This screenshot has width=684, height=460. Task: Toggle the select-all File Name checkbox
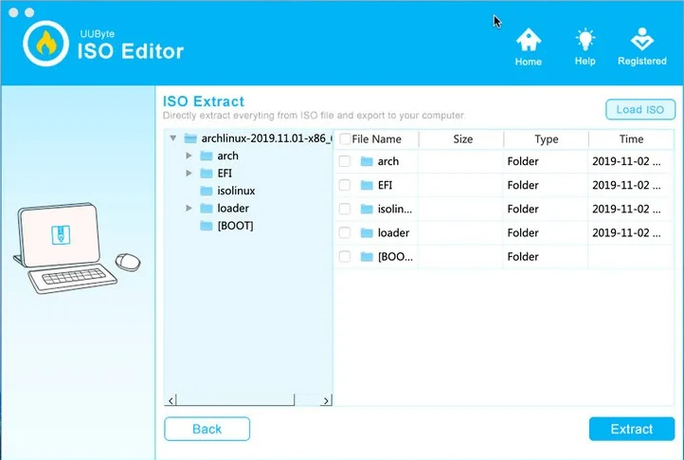point(345,138)
